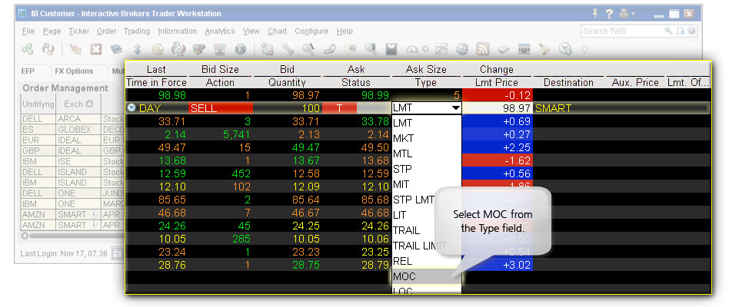Click the 100 quantity cell
Viewport: 729px width, 307px height.
(287, 108)
